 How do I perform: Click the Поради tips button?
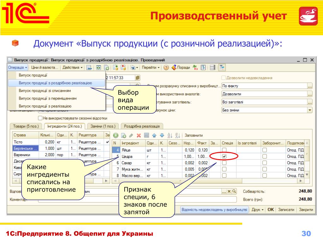[181, 67]
